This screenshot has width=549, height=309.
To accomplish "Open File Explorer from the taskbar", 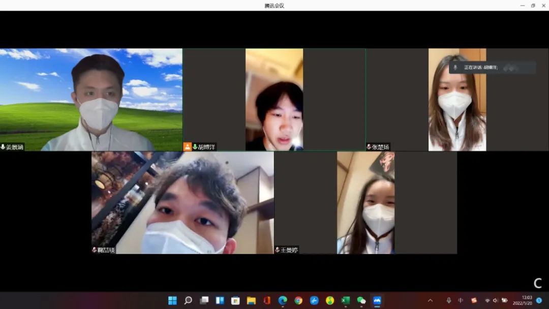I will 251,300.
